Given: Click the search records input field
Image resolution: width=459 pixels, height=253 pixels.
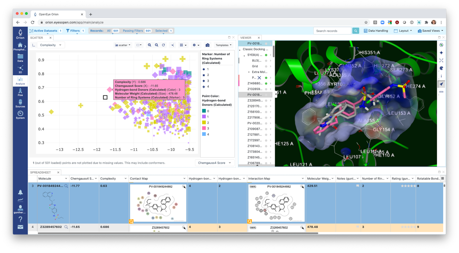Looking at the screenshot, I should (x=332, y=30).
